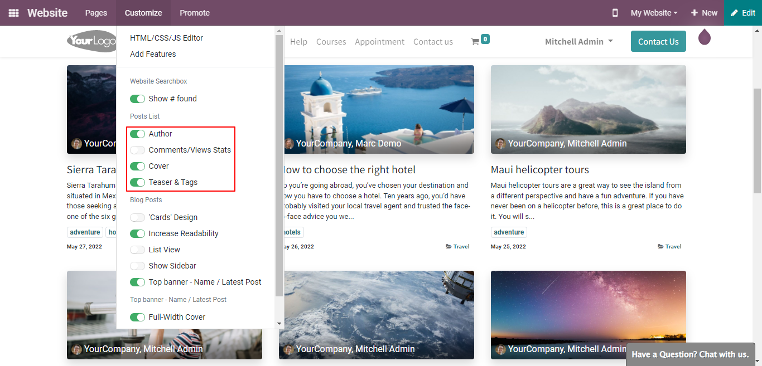The width and height of the screenshot is (762, 366).
Task: Toggle Top banner - Name / Latest Post
Action: point(137,282)
